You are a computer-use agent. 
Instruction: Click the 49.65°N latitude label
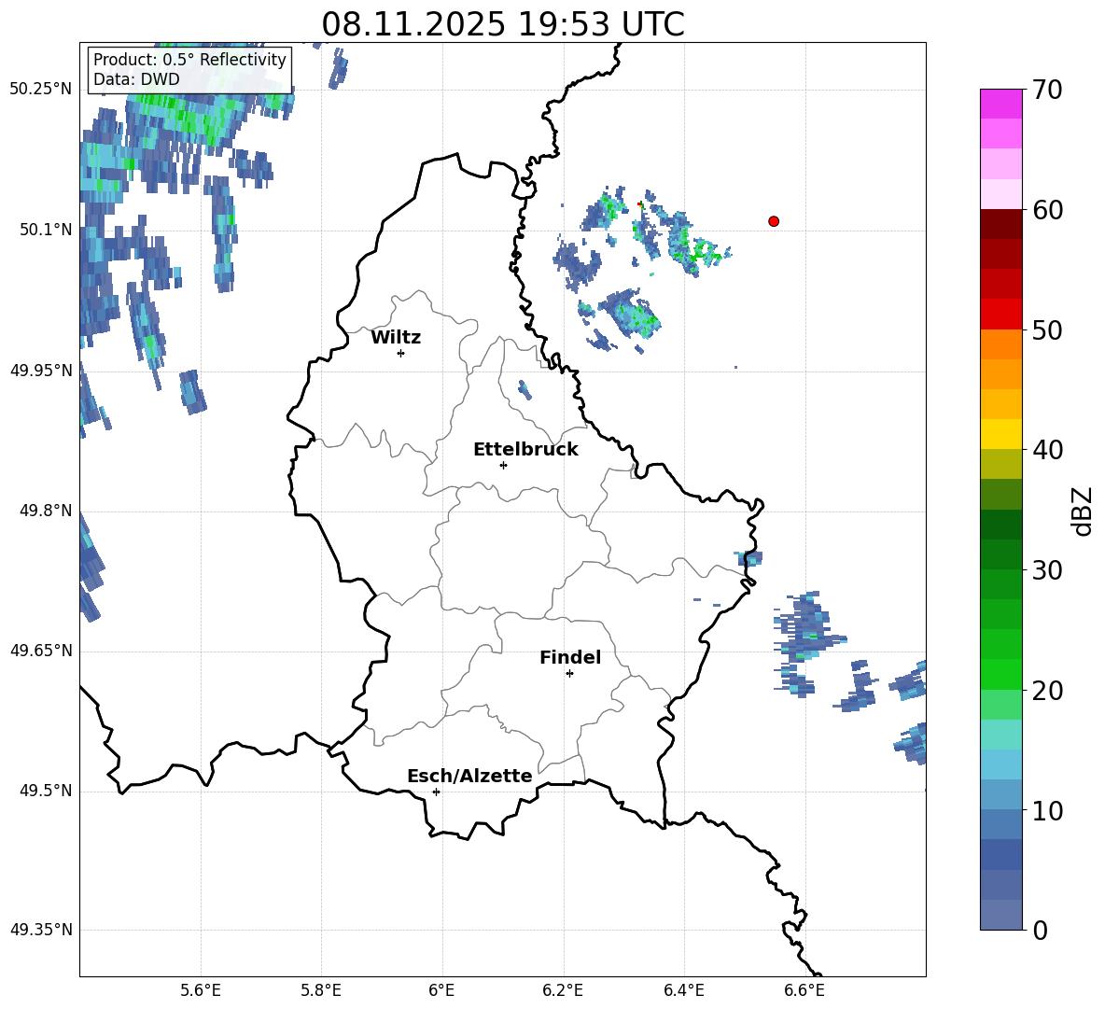tap(41, 651)
